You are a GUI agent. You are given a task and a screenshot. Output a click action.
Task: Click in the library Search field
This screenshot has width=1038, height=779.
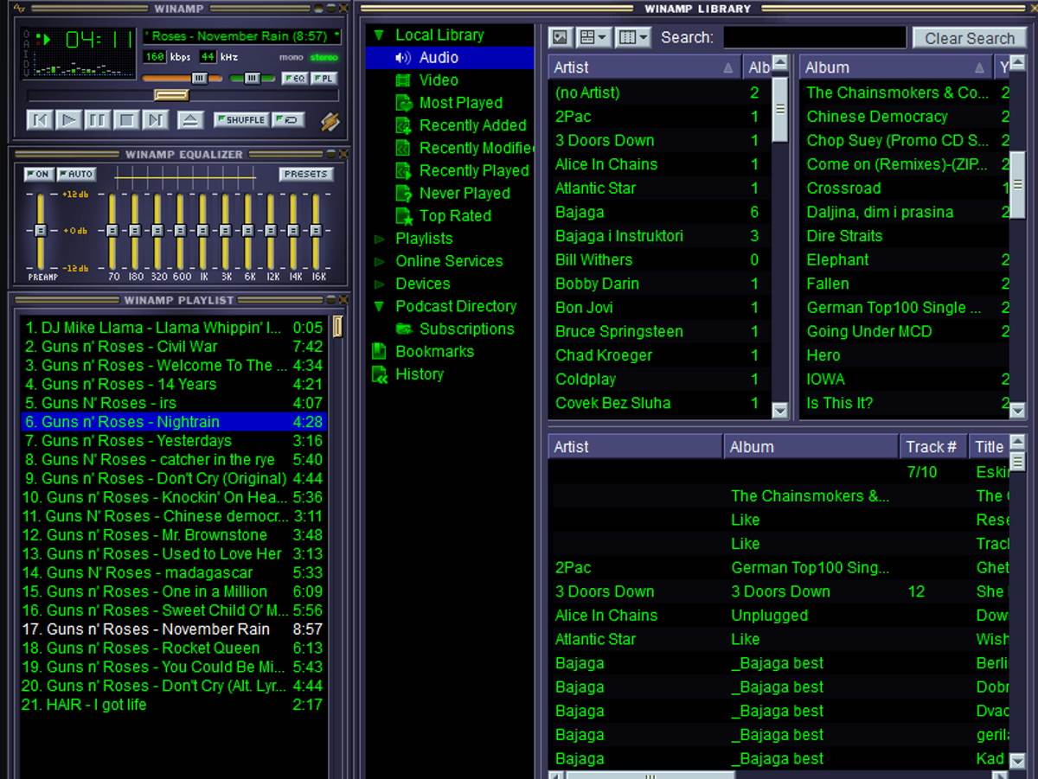click(x=814, y=38)
